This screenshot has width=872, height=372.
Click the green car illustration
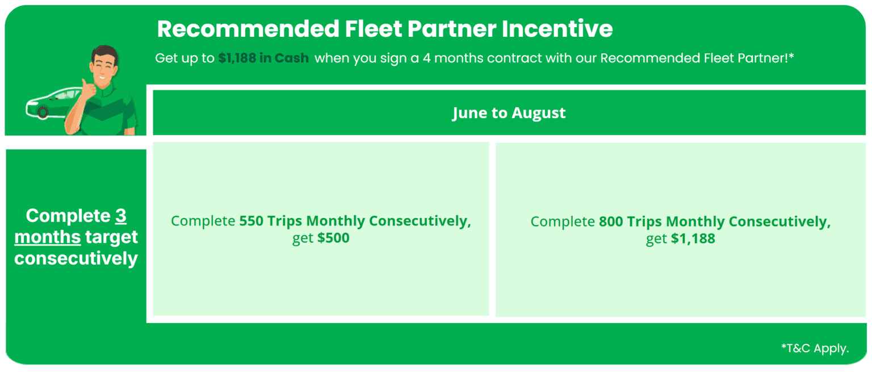click(x=54, y=103)
